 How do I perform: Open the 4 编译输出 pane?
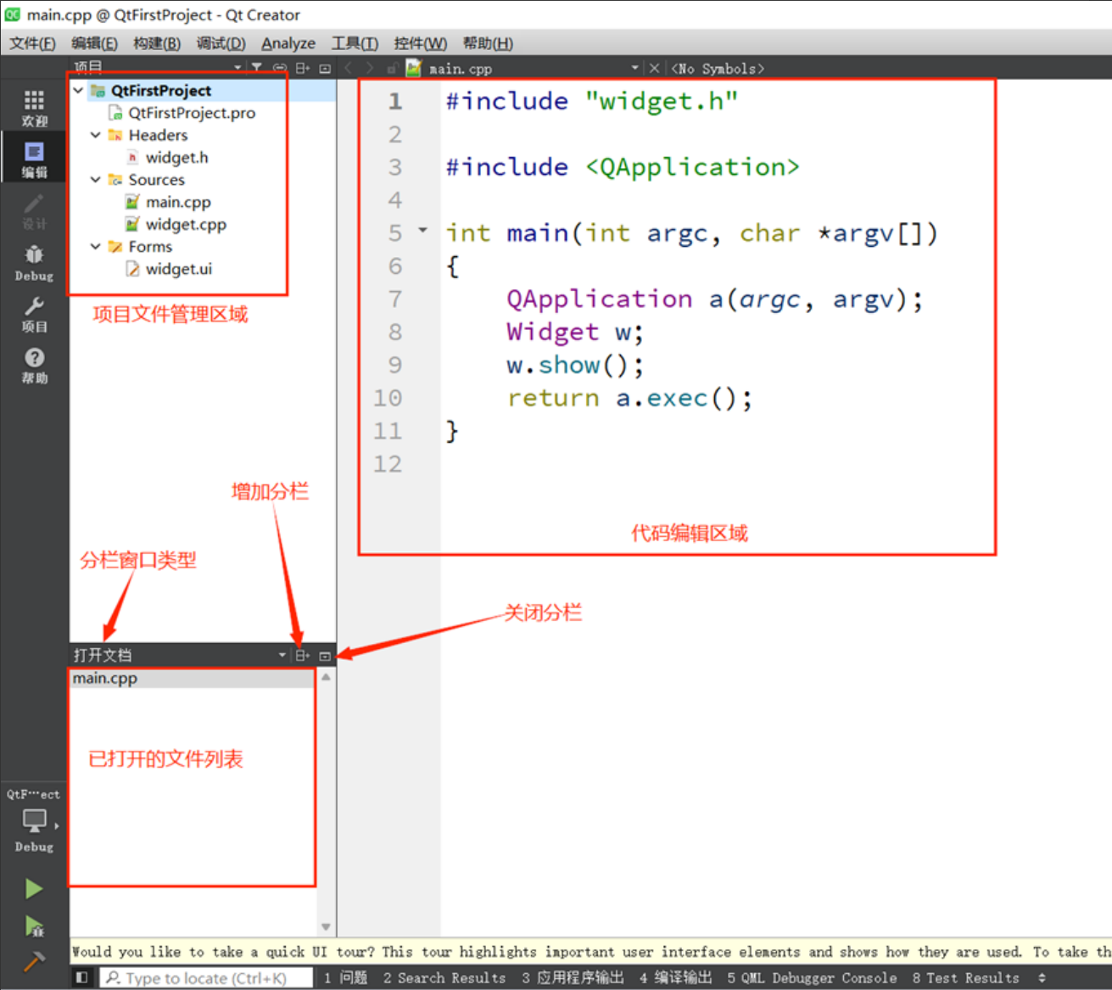[676, 978]
